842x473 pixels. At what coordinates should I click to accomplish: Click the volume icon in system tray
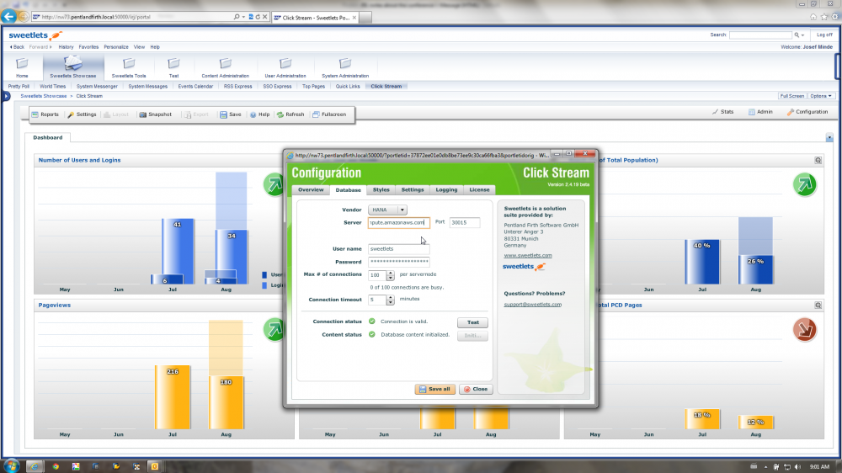(x=797, y=466)
